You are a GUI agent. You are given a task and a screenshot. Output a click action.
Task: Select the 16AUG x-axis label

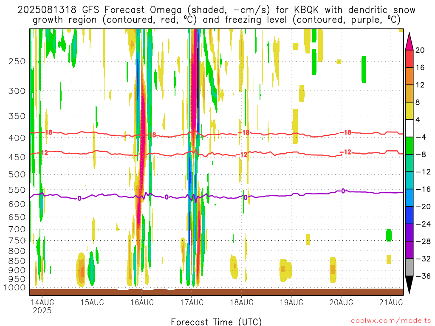pos(142,302)
